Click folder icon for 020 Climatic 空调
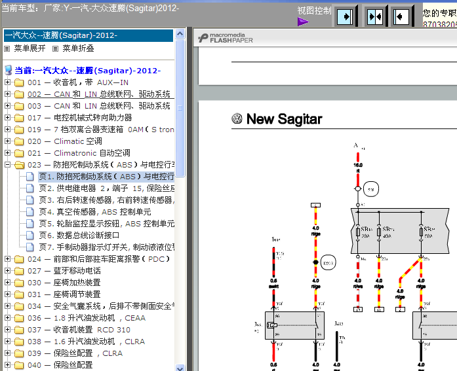The height and width of the screenshot is (371, 457). pos(19,141)
